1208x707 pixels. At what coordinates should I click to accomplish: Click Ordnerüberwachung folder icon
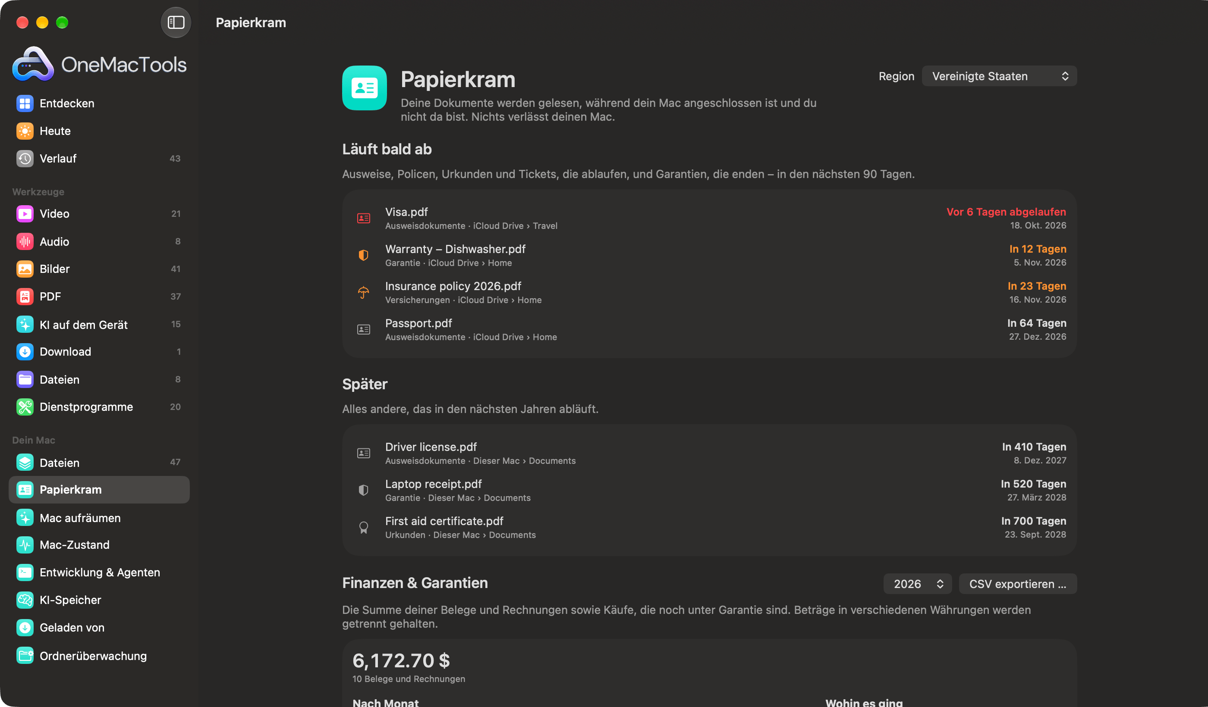pos(25,656)
